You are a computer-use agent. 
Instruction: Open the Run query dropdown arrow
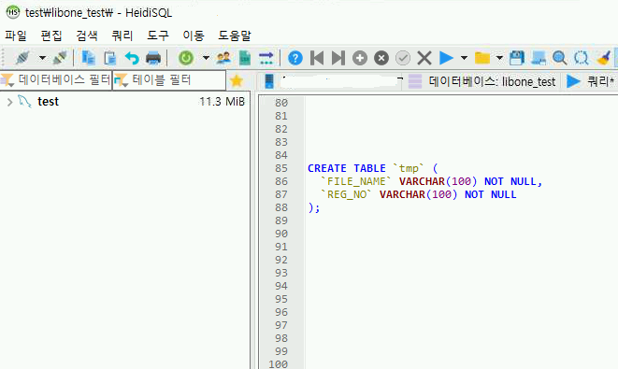click(x=465, y=58)
